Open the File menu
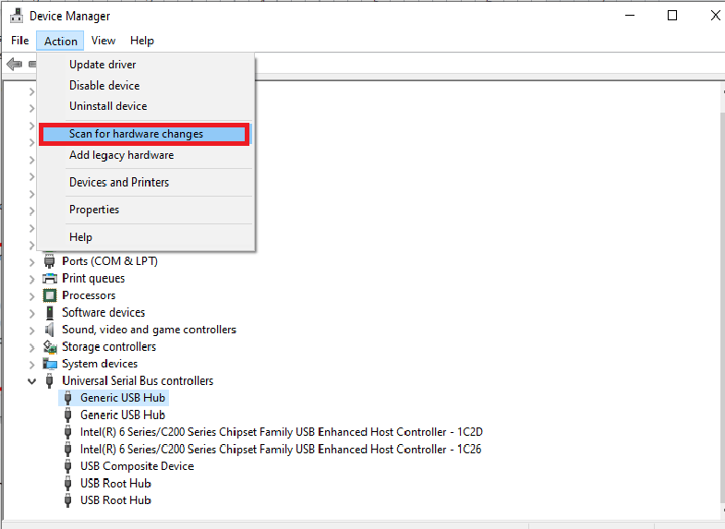Viewport: 725px width, 529px height. (x=20, y=41)
